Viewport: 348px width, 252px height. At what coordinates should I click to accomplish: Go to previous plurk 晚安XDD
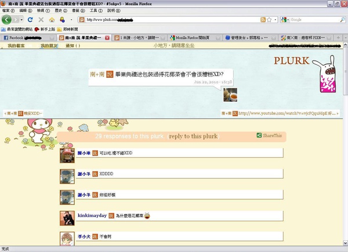point(23,113)
